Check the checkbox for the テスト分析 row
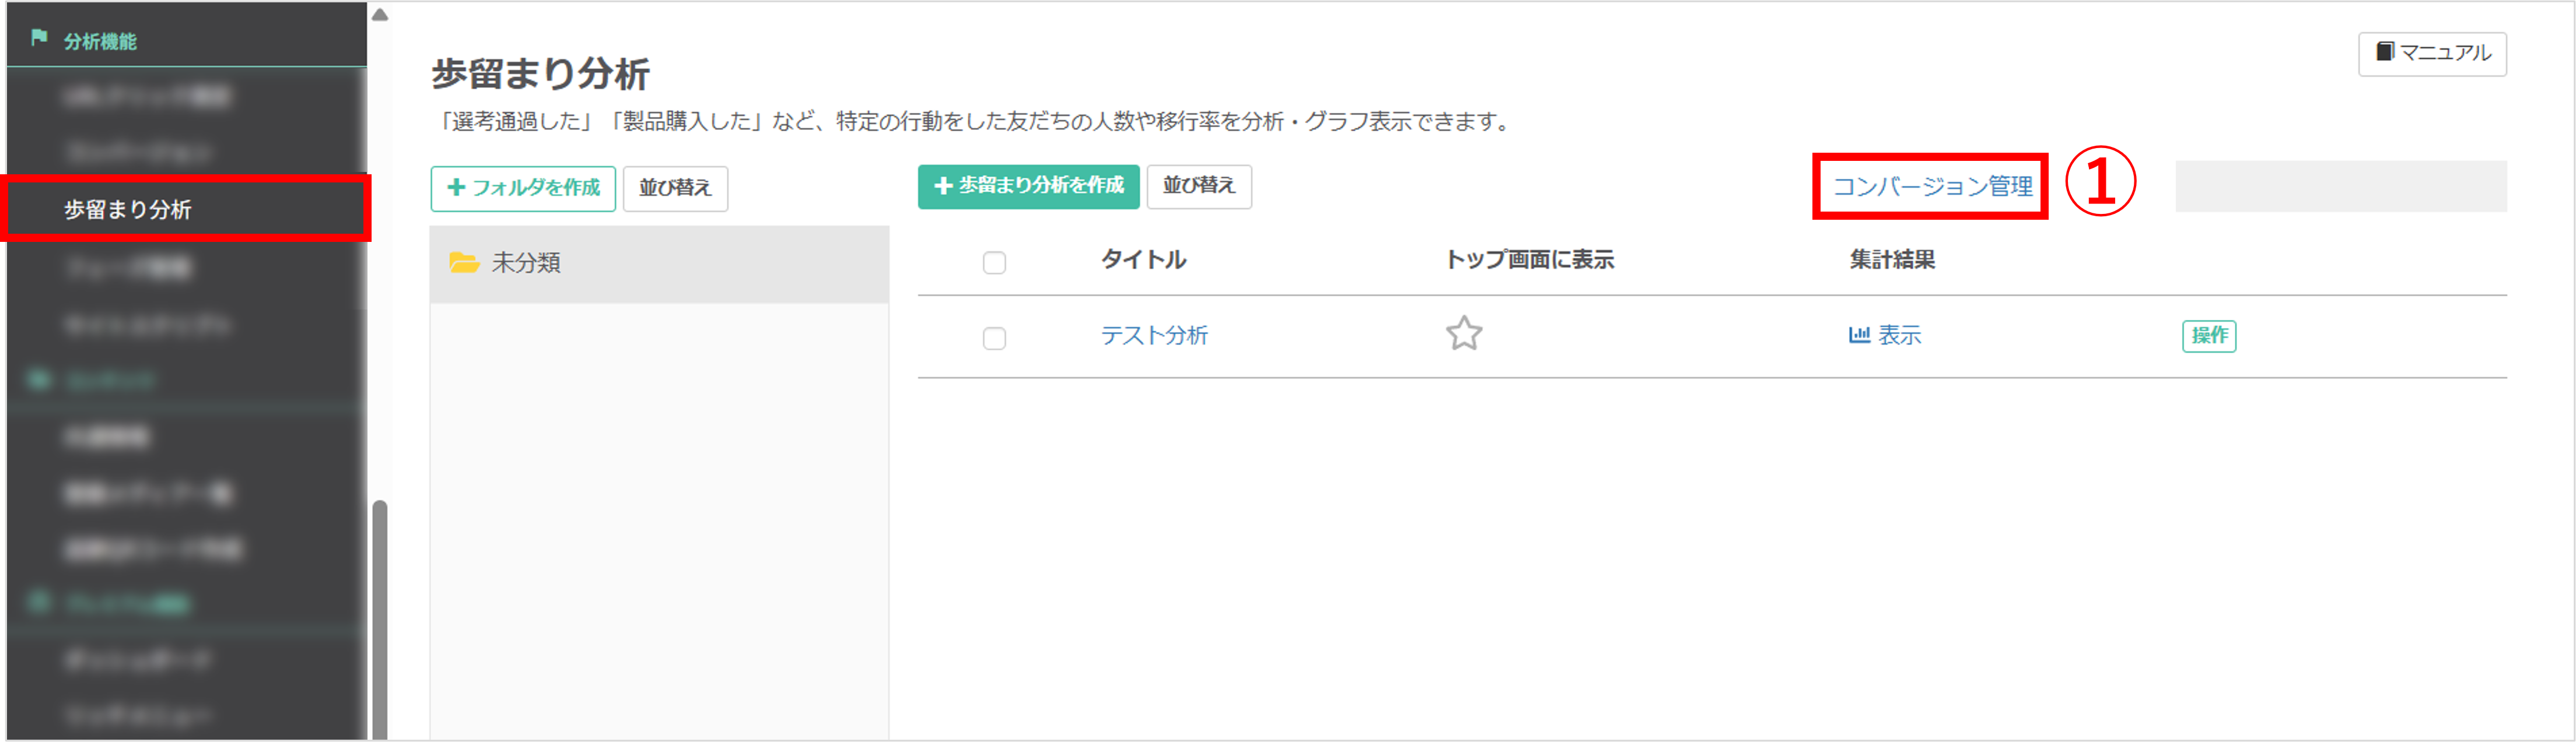The width and height of the screenshot is (2576, 742). pyautogui.click(x=994, y=339)
